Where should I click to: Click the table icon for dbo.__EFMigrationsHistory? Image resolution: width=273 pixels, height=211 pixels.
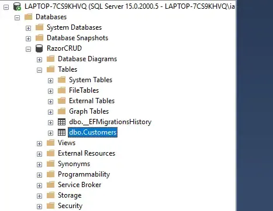tap(61, 122)
